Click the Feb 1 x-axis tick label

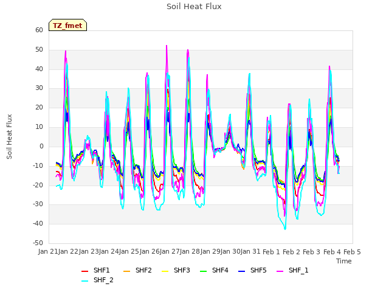(271, 252)
